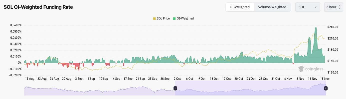
Task: Toggle the SOL Price legend series
Action: coord(161,18)
